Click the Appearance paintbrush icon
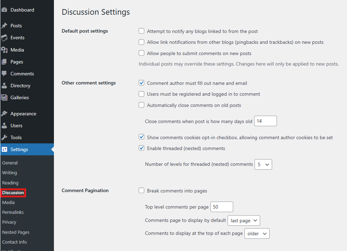 click(4, 114)
